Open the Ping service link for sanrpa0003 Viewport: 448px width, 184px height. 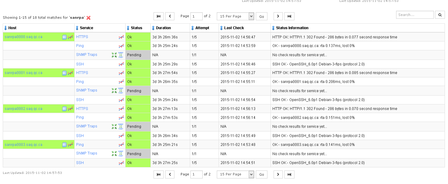pyautogui.click(x=80, y=145)
